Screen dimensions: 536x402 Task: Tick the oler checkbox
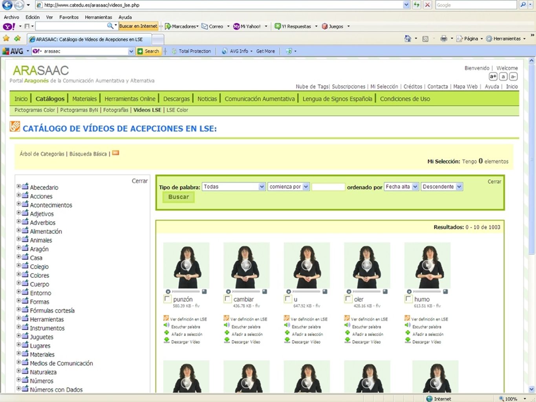tap(348, 299)
